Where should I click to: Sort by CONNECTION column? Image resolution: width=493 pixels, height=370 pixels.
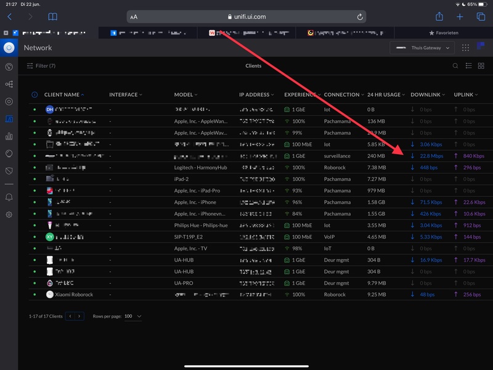344,95
